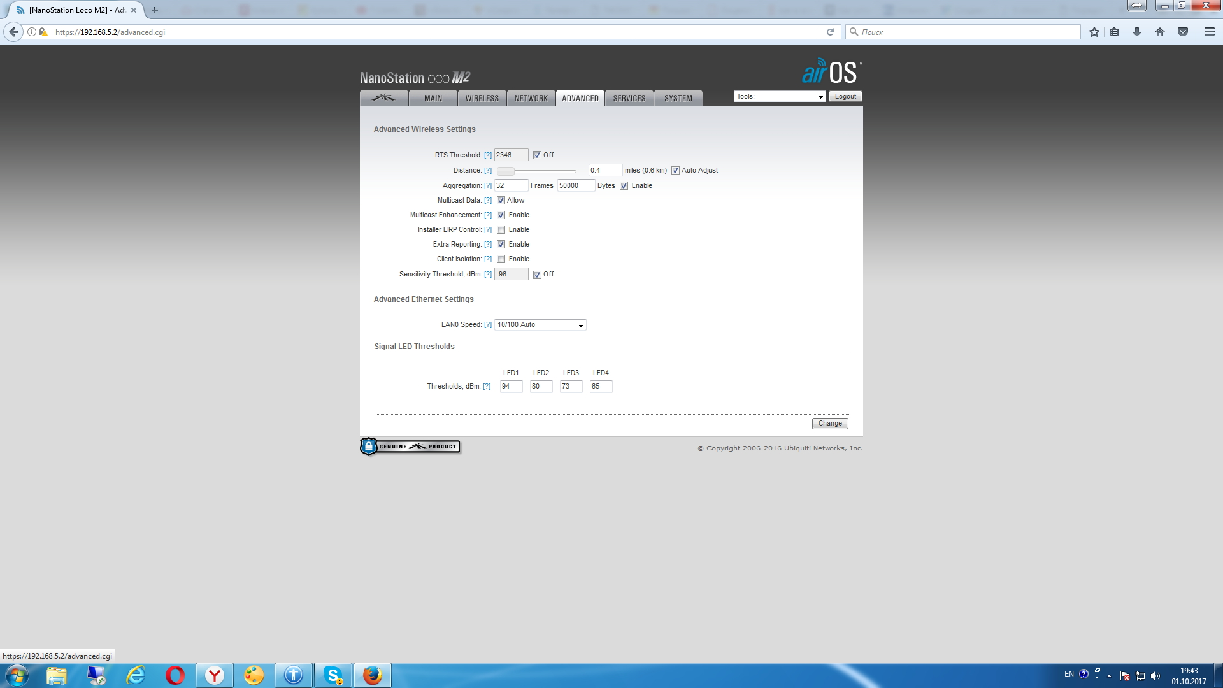
Task: Expand the Tools dropdown
Action: click(780, 97)
